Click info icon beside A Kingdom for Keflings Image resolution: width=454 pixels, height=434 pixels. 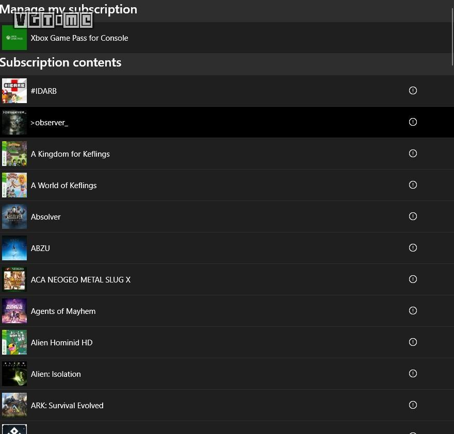pos(413,154)
